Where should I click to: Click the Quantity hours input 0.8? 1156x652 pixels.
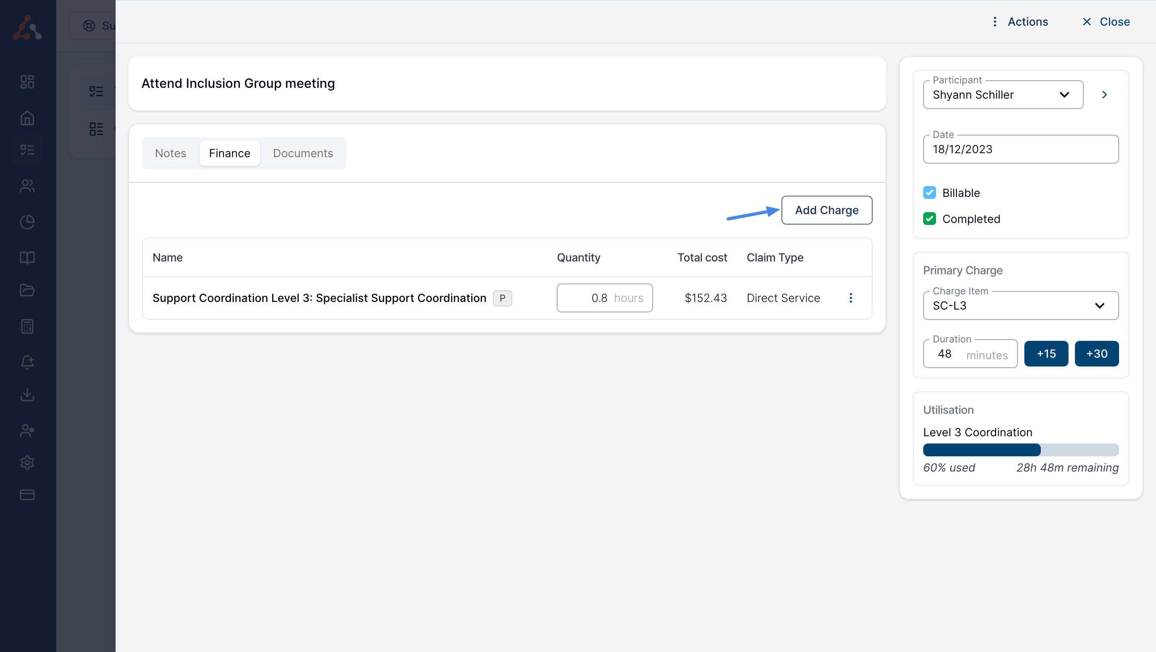pyautogui.click(x=604, y=298)
